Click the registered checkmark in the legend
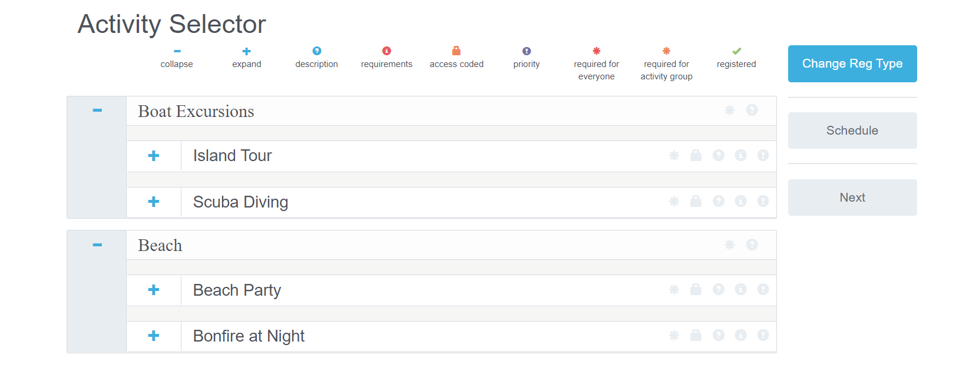 (736, 51)
